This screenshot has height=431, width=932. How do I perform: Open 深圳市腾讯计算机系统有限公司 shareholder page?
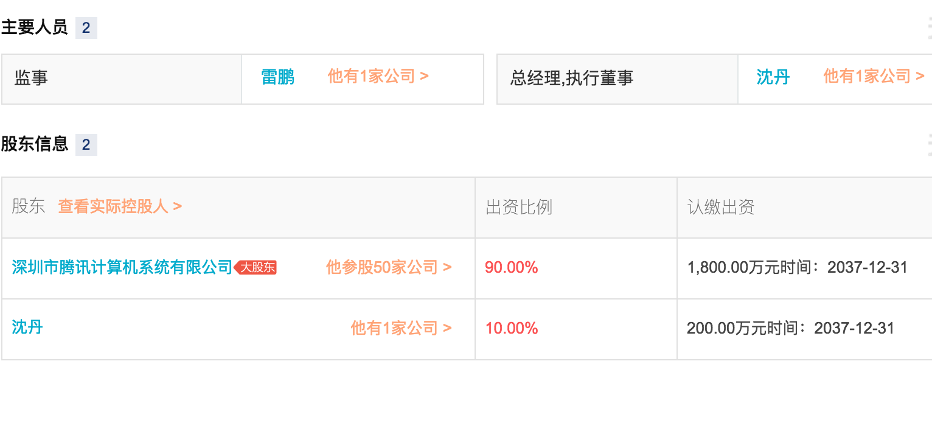[x=122, y=267]
